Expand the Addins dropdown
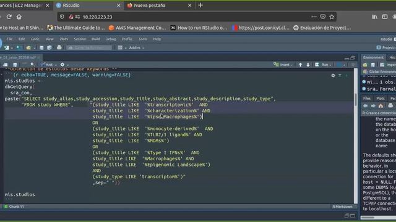The width and height of the screenshot is (396, 222). point(136,47)
